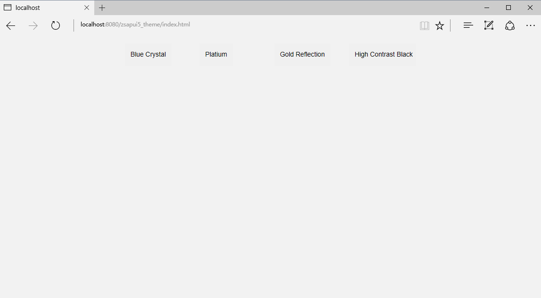
Task: Open a new browser tab
Action: 102,8
